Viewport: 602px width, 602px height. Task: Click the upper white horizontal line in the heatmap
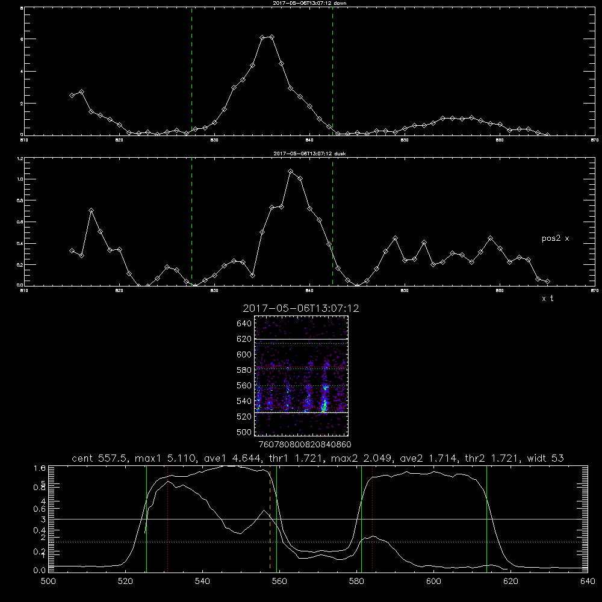302,339
